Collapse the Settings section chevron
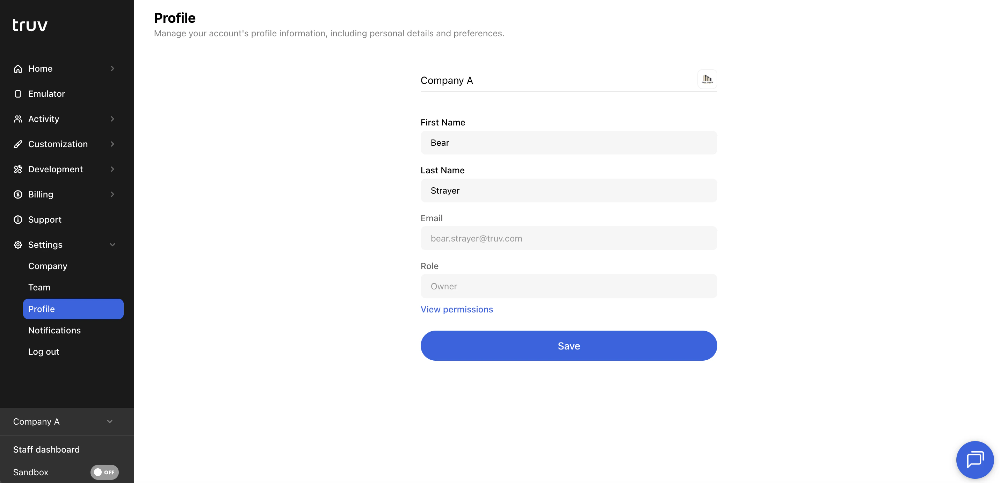The height and width of the screenshot is (483, 1000). tap(112, 245)
